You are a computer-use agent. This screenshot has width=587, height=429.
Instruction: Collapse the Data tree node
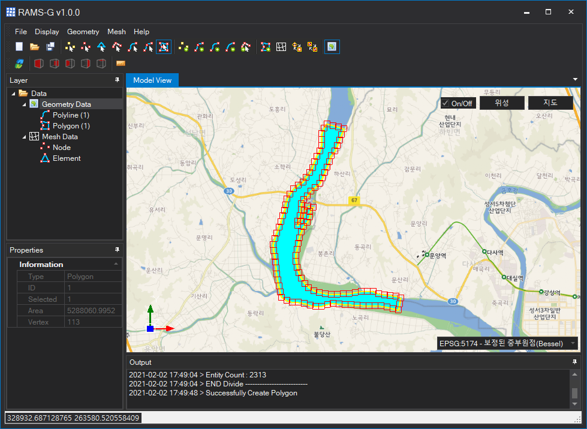tap(13, 94)
